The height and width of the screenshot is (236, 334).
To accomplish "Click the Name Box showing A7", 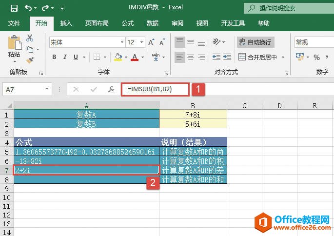I will [x=27, y=89].
